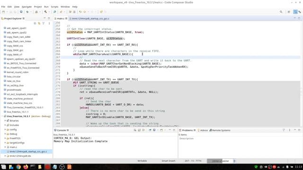Select the Problems tab

pos(187,130)
